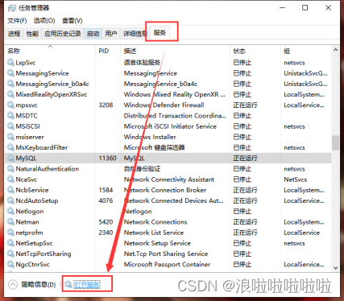Select the Windows Installer description
344x301 pixels.
(x=150, y=137)
